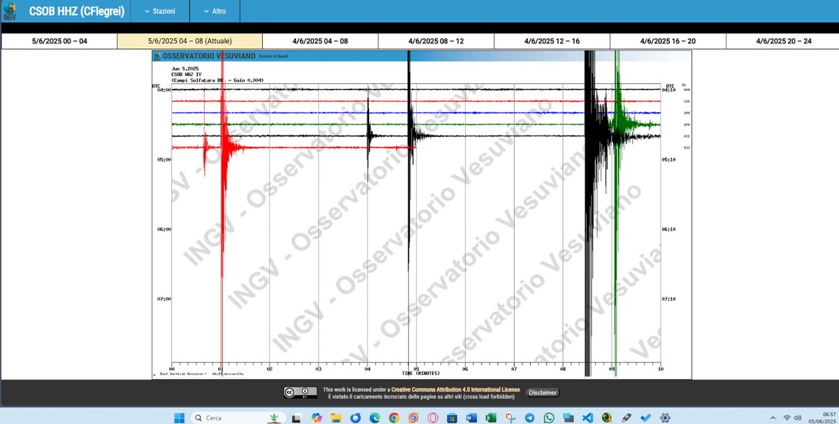This screenshot has width=839, height=424.
Task: Launch Google Chrome from the taskbar
Action: [393, 417]
